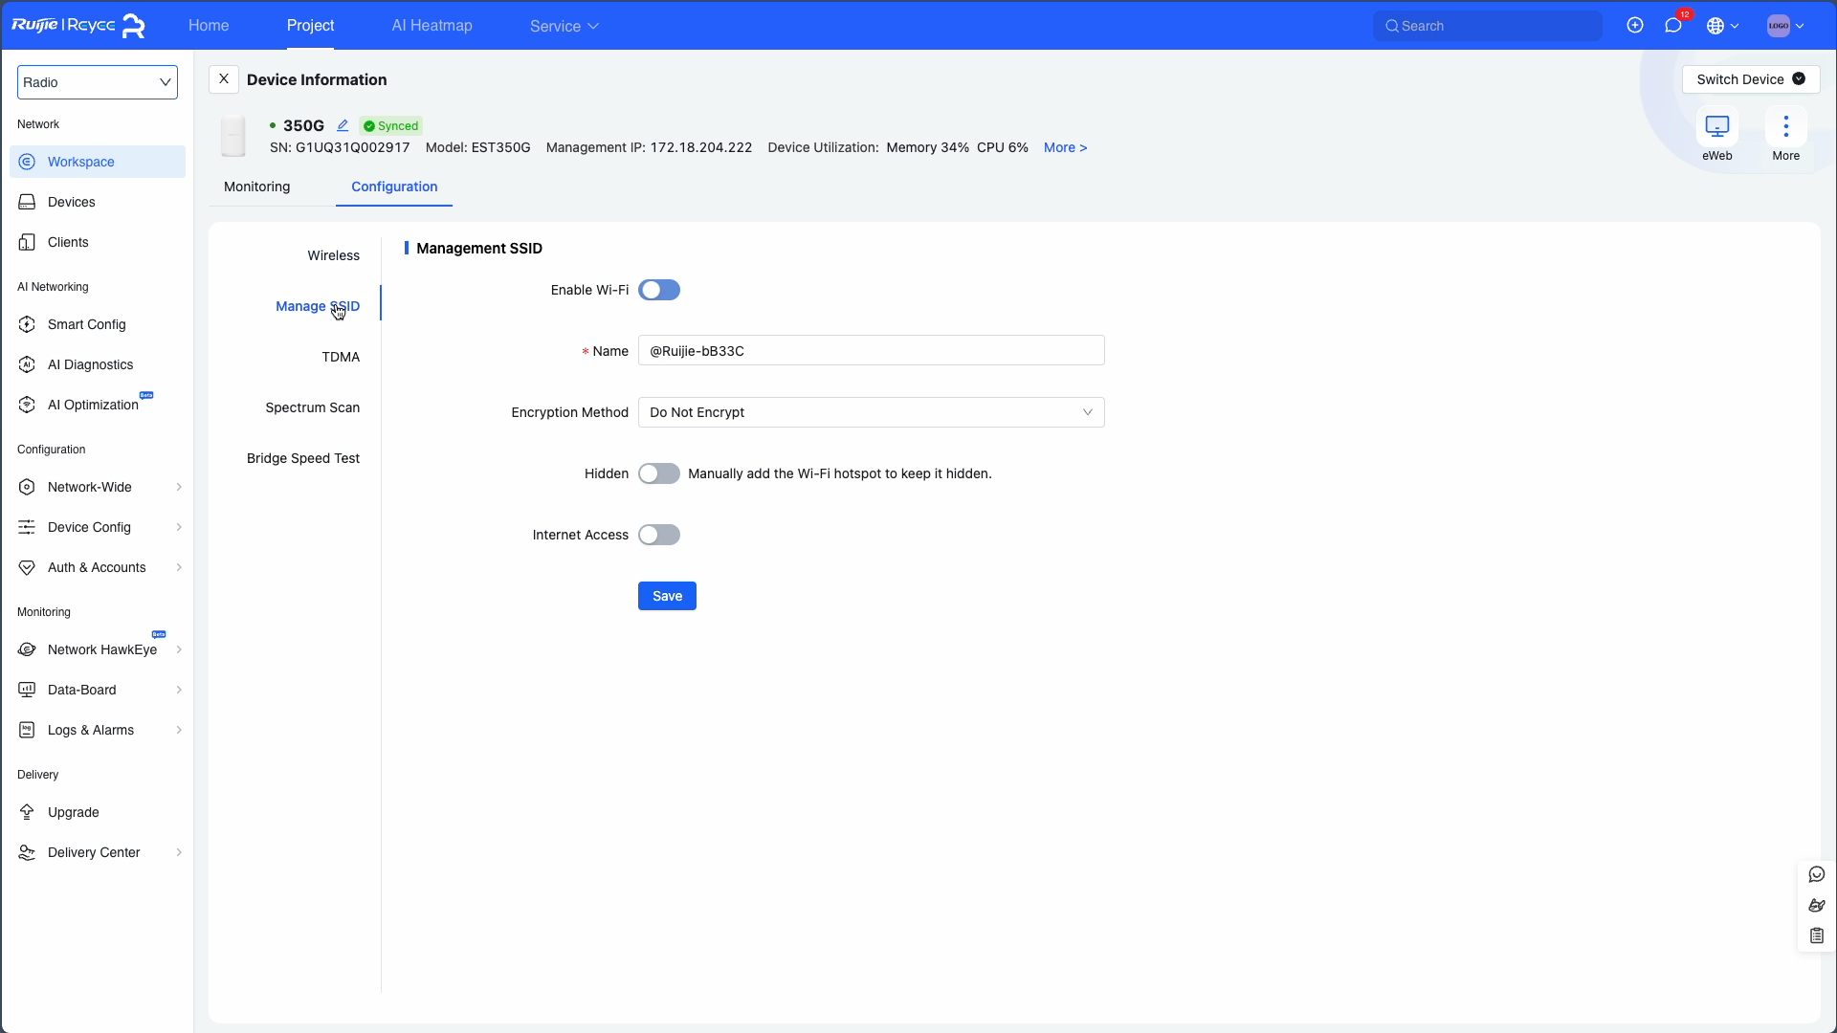Screen dimensions: 1837x1033
Task: Open the notifications bell with badge
Action: click(x=1673, y=26)
